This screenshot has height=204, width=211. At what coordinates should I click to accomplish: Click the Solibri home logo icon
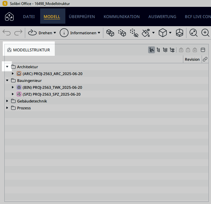(9, 17)
